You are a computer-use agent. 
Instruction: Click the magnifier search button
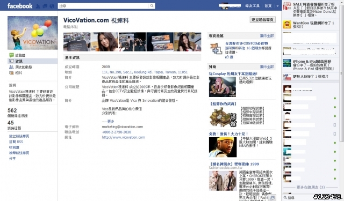coord(152,6)
